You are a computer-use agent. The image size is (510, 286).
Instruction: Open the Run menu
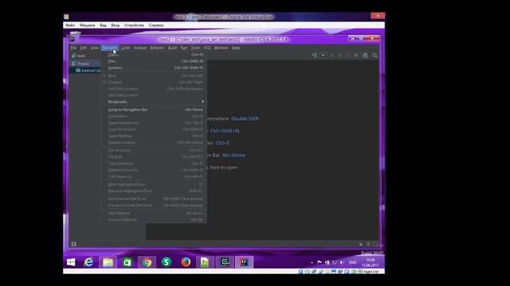point(184,48)
